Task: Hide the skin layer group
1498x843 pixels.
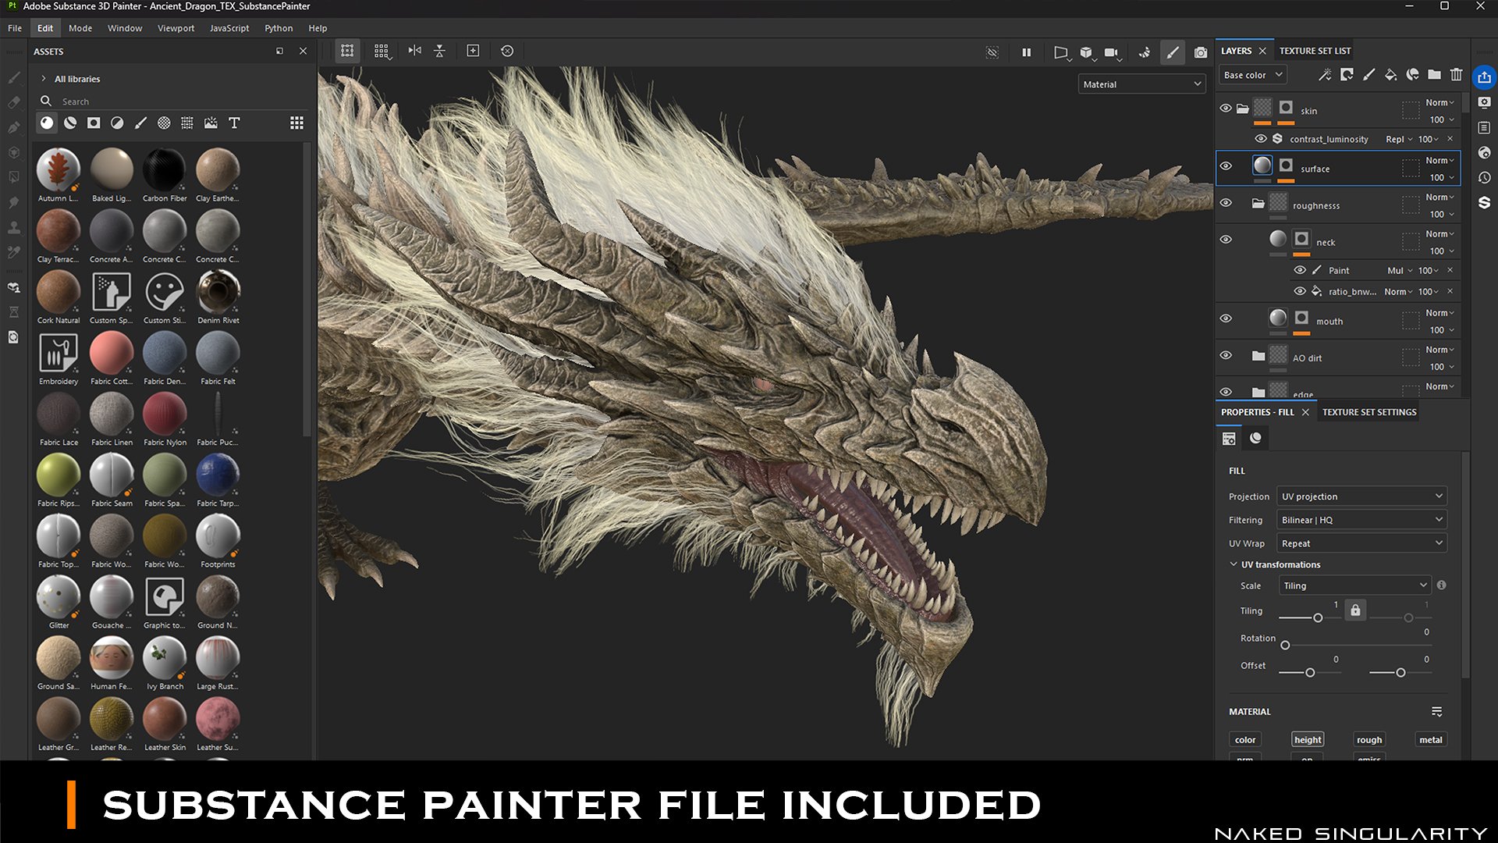Action: point(1226,108)
